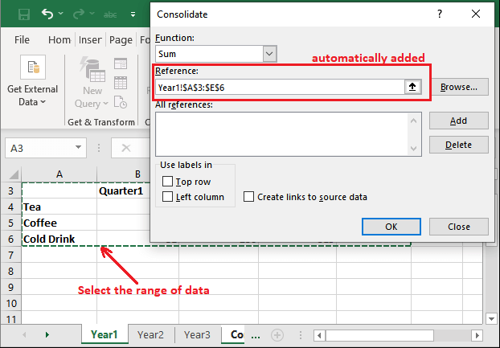Click the previous sheet navigation arrow

pos(24,334)
